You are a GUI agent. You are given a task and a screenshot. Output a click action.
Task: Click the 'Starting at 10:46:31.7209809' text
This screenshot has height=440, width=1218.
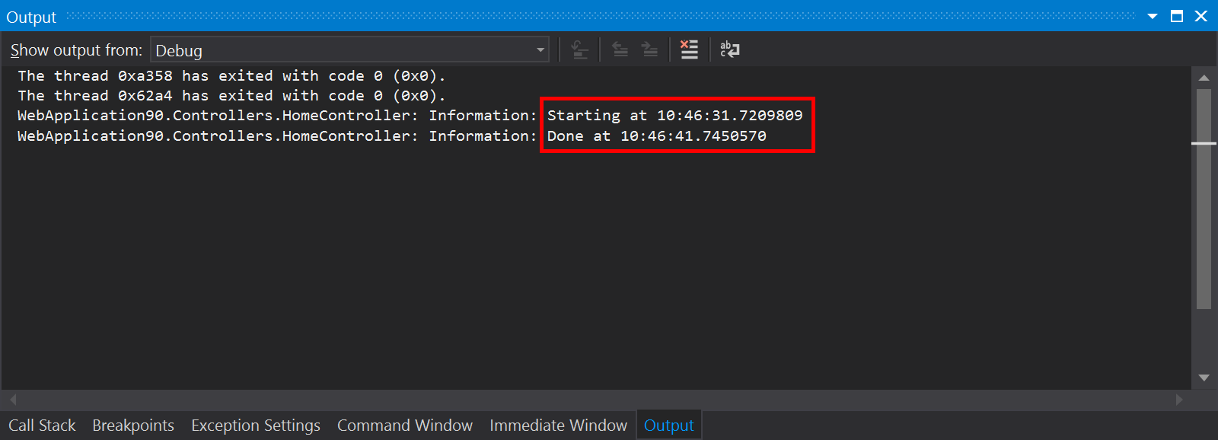click(675, 116)
